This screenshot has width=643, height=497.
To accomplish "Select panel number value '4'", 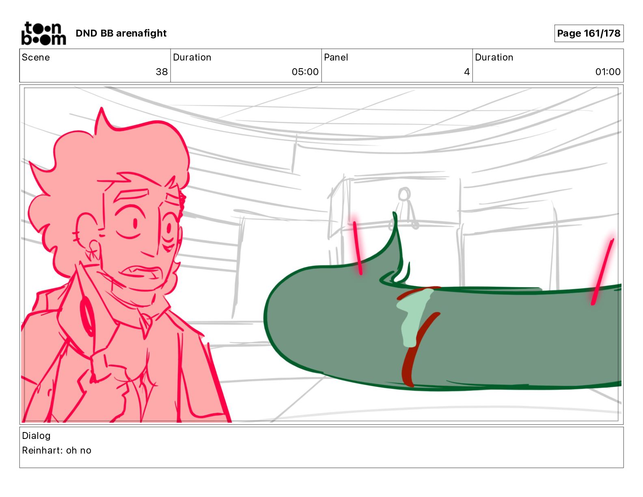I will [x=467, y=72].
